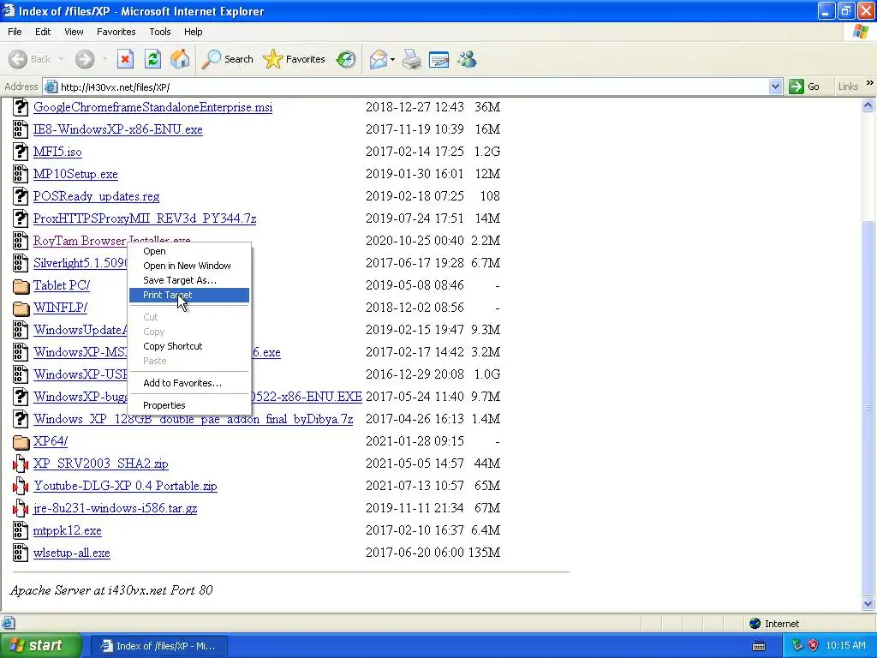The image size is (877, 658).
Task: Open IE8-WindowsXP-x86-ENU.exe link
Action: coord(117,129)
